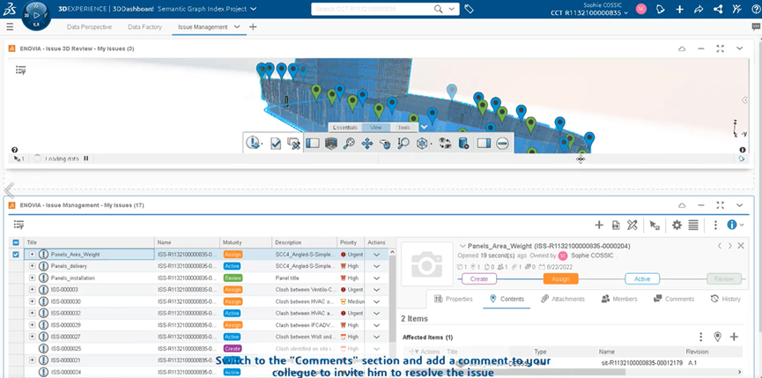Click the filter list icon in the Issue Management widget
The width and height of the screenshot is (762, 378).
[19, 225]
